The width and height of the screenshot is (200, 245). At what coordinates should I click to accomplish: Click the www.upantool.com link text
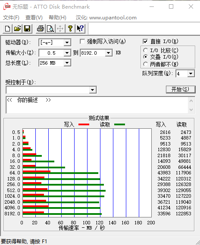(113, 18)
